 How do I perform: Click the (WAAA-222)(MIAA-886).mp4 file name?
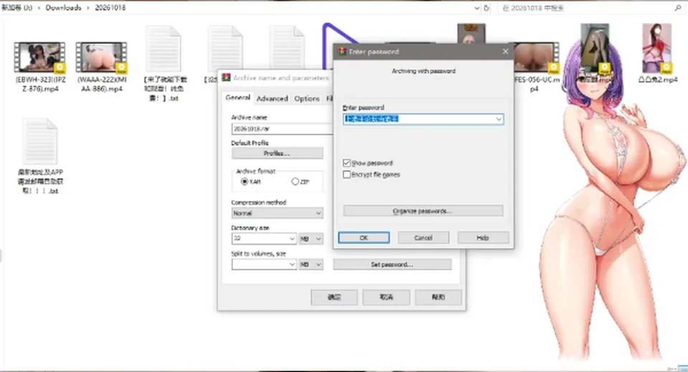[102, 84]
